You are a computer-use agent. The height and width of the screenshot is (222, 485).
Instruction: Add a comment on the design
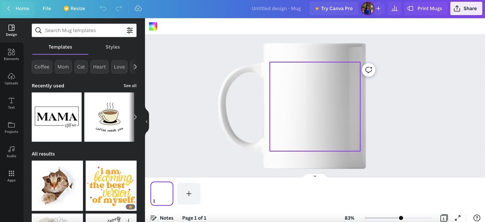pyautogui.click(x=369, y=70)
